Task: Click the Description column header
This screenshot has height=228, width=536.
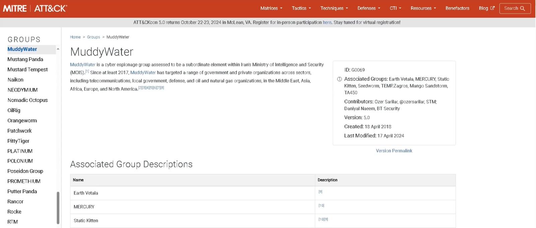Action: coord(385,180)
